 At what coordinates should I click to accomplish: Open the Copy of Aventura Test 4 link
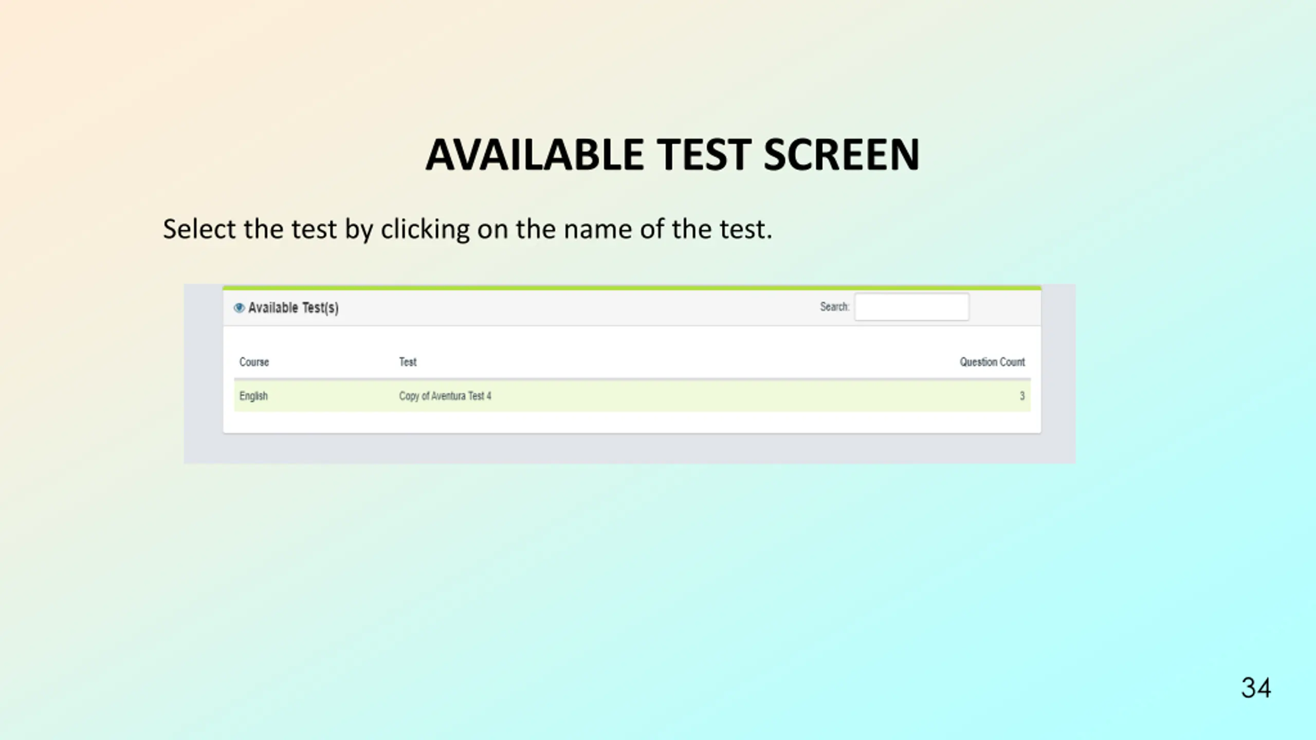click(x=445, y=396)
